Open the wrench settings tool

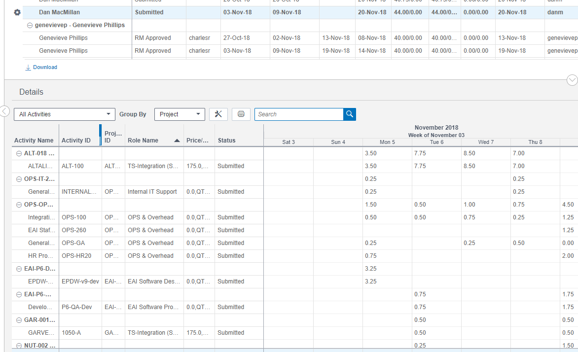[x=218, y=114]
